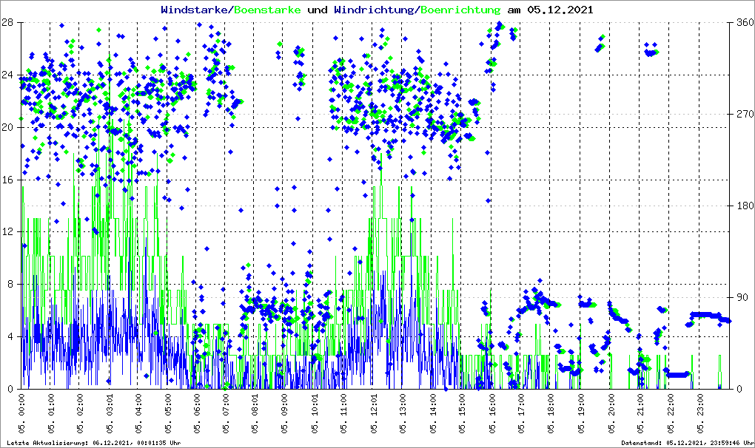Click the Letzte Aktualisierung timestamp text
This screenshot has height=448, width=755.
click(x=97, y=443)
